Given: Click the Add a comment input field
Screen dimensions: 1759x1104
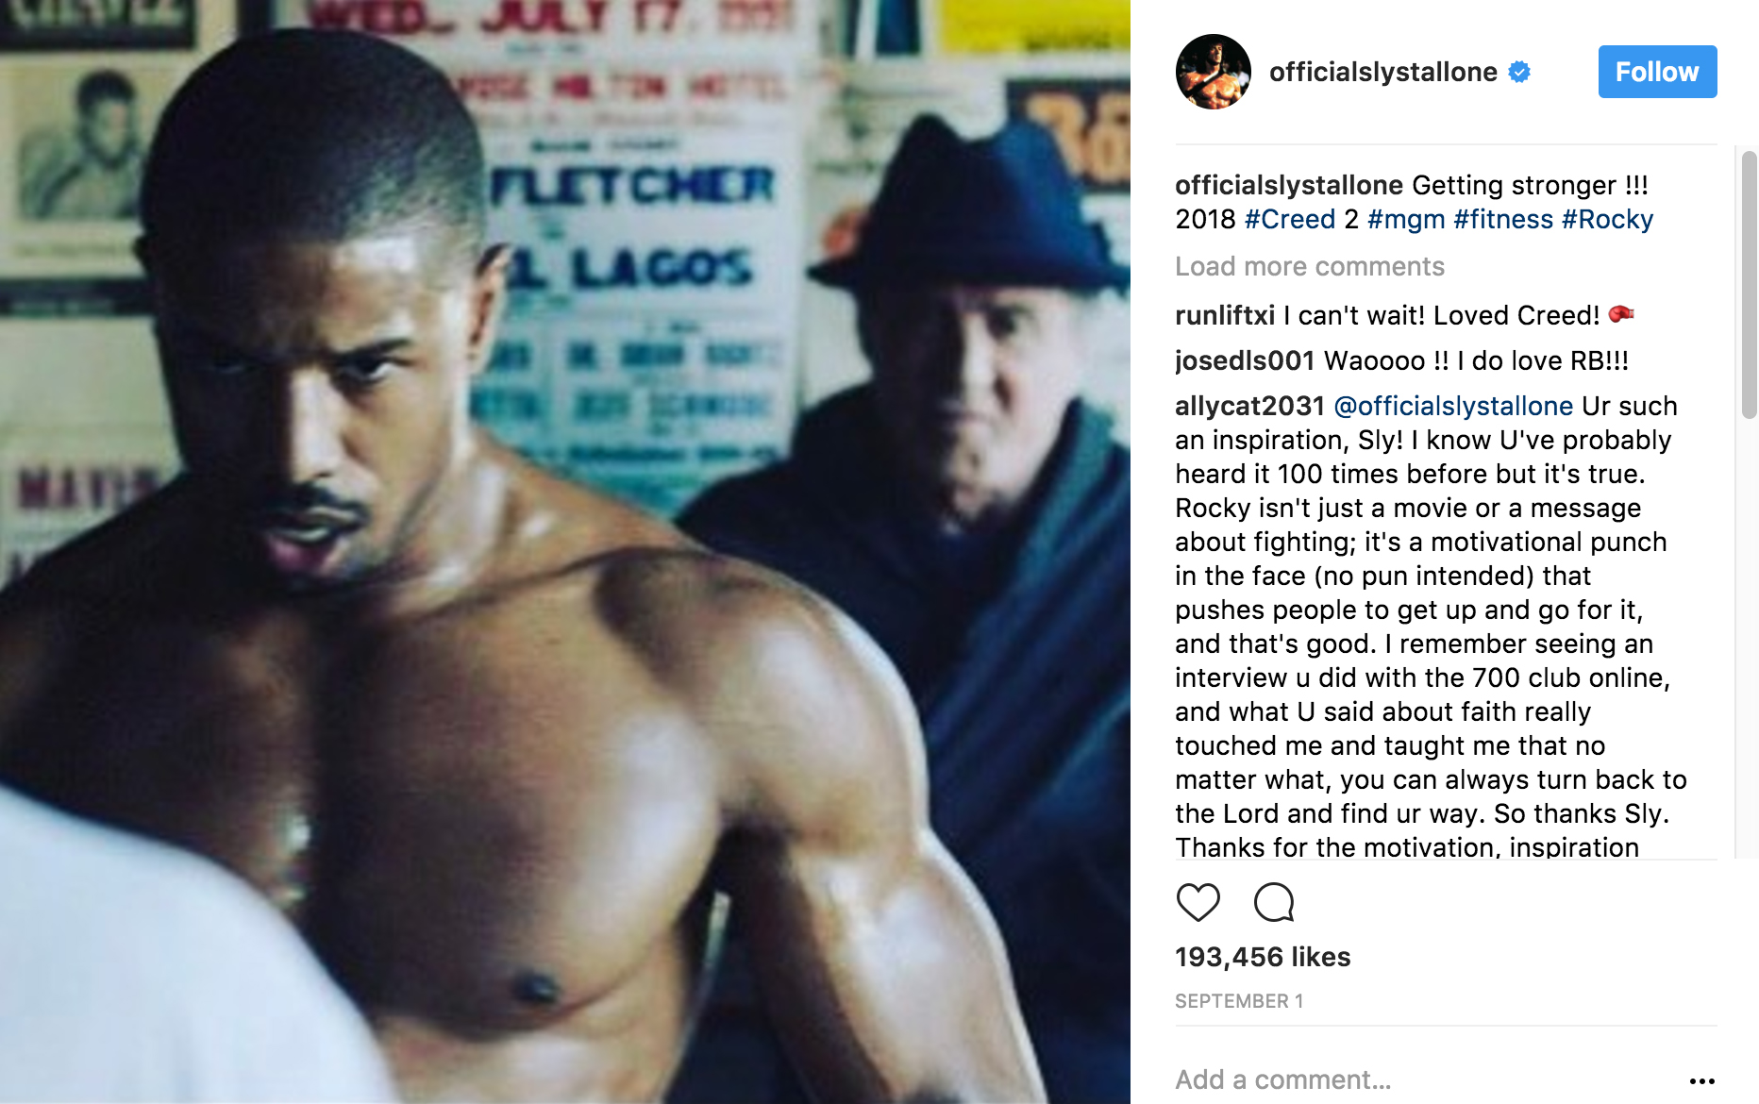Looking at the screenshot, I should click(1425, 1079).
